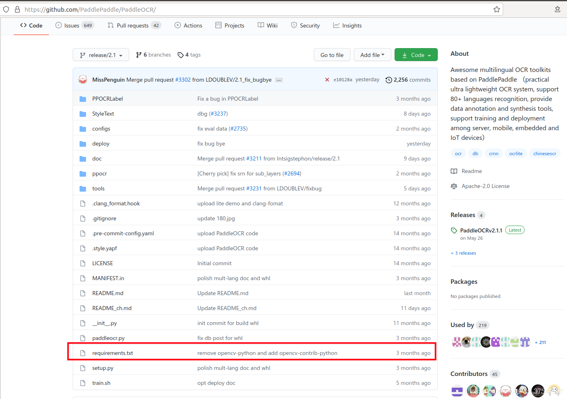Open #3237 link in StyleText row
567x399 pixels.
[218, 114]
